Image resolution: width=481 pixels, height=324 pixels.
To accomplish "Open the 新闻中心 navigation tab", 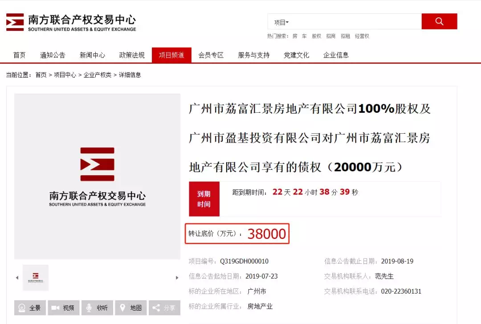I will point(92,55).
